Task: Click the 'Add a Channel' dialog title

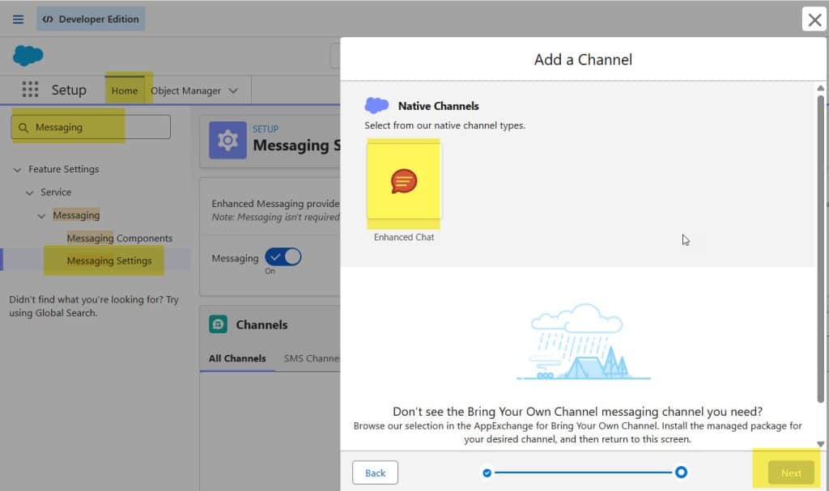Action: coord(583,60)
